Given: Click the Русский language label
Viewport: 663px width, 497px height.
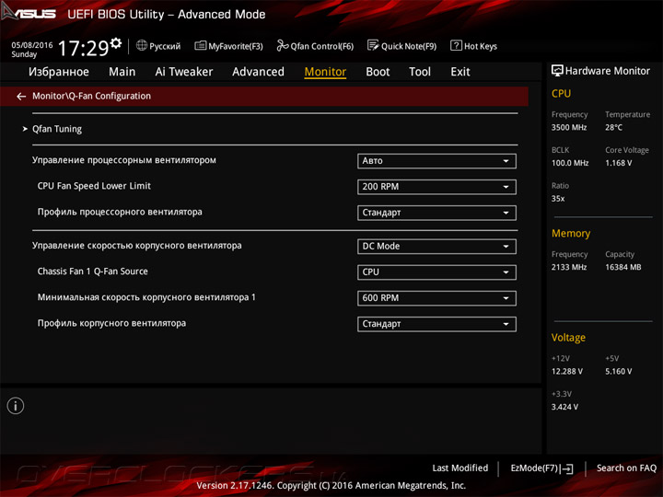Looking at the screenshot, I should pos(165,46).
